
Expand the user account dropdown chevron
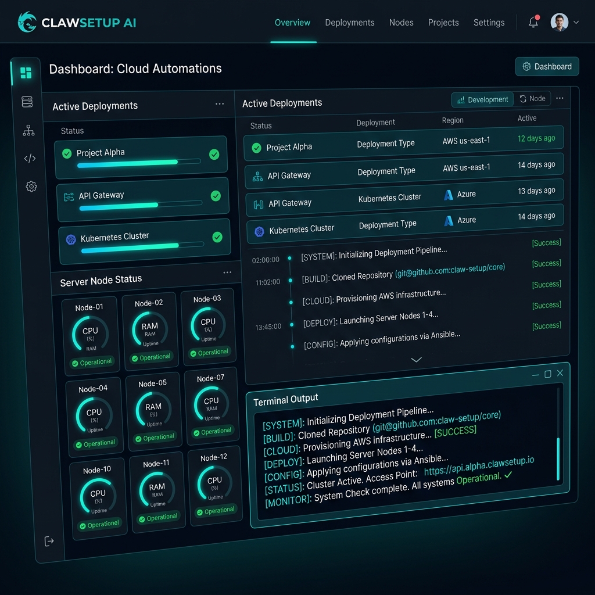pyautogui.click(x=576, y=23)
